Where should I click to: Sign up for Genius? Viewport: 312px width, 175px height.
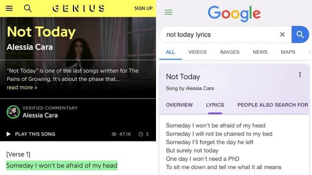(143, 8)
